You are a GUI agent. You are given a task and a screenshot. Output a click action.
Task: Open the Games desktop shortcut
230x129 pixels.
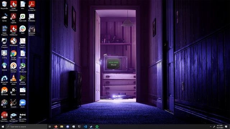pos(4,18)
